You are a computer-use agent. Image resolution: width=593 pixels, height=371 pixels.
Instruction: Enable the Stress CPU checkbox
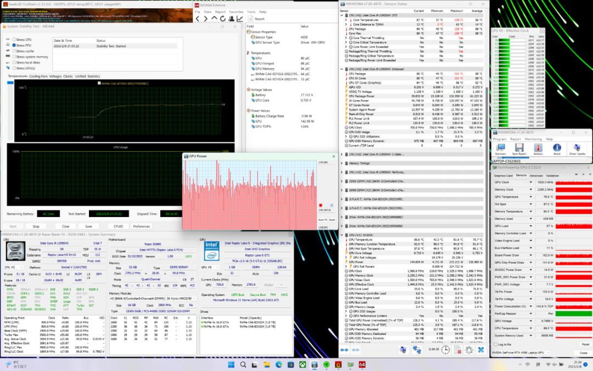click(x=14, y=40)
